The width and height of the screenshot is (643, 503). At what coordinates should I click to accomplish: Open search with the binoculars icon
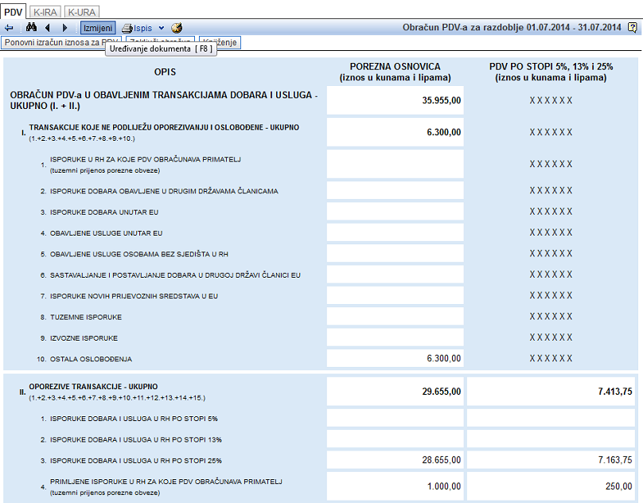[31, 28]
